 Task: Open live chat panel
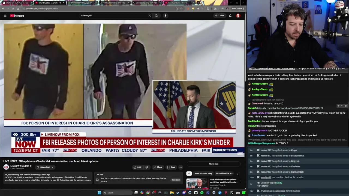tap(176, 180)
